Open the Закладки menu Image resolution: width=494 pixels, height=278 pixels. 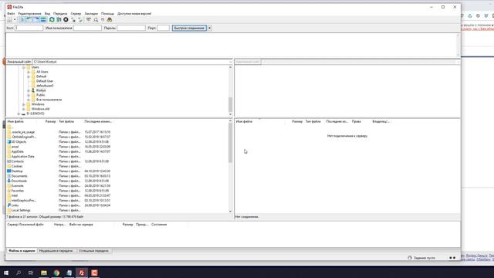(x=91, y=14)
